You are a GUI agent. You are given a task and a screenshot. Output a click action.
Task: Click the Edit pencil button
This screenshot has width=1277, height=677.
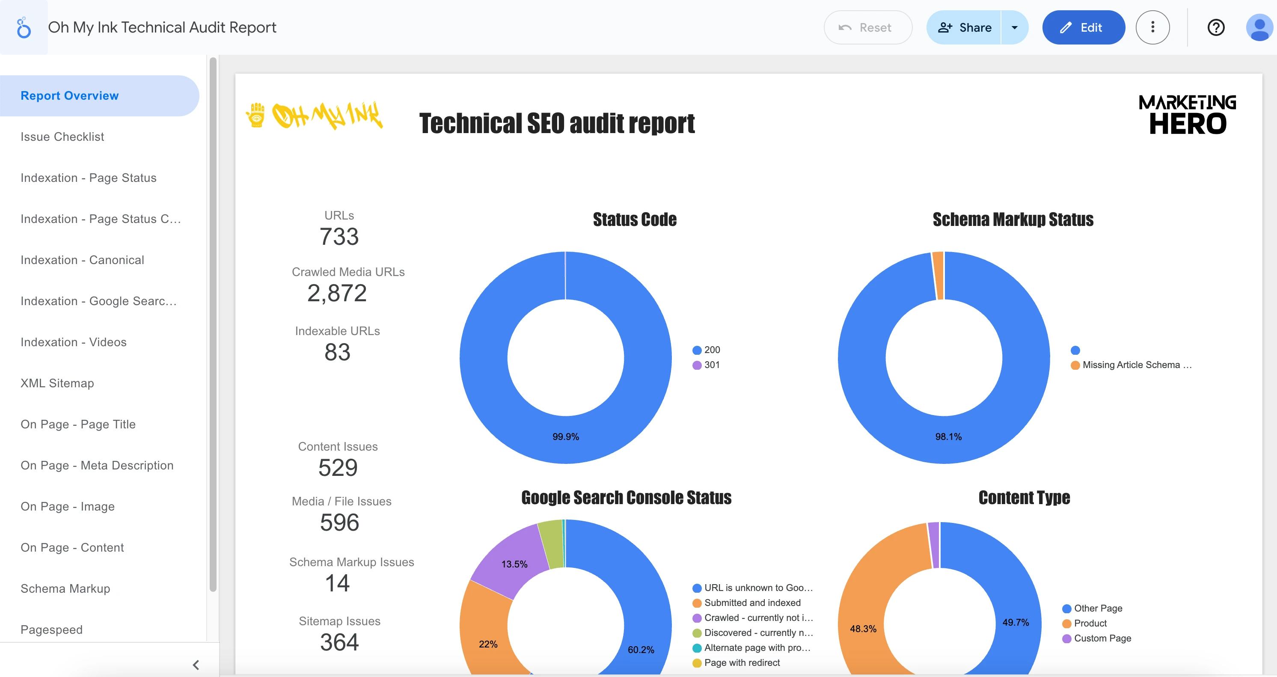coord(1083,27)
